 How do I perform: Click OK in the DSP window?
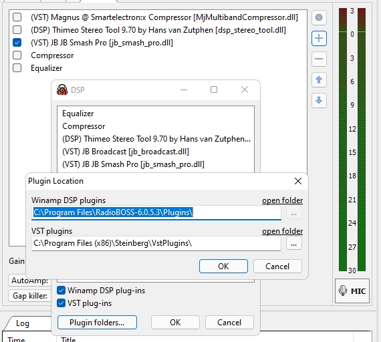click(175, 323)
